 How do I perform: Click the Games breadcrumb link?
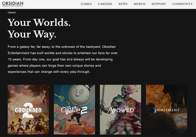(x=12, y=12)
